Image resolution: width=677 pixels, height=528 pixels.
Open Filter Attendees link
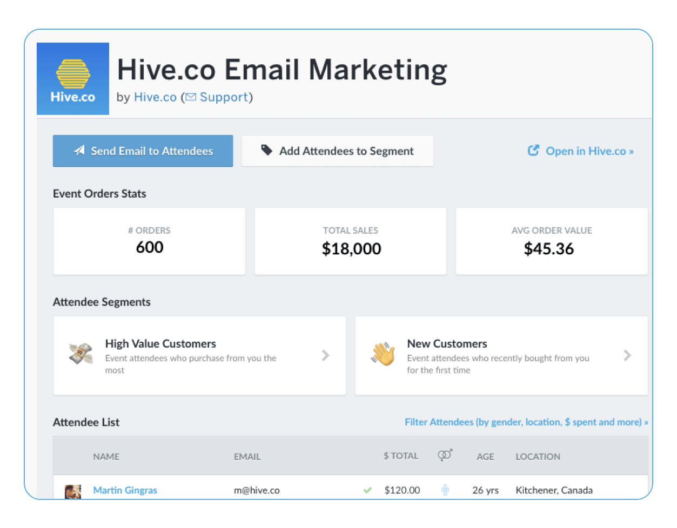[526, 422]
